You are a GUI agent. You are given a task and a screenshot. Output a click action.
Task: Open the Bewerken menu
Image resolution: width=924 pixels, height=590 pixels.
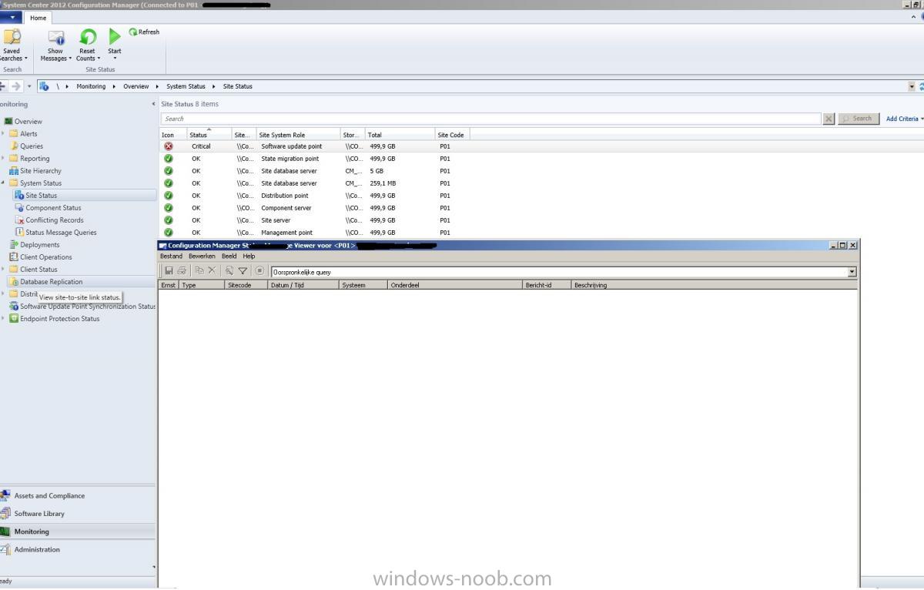coord(202,256)
